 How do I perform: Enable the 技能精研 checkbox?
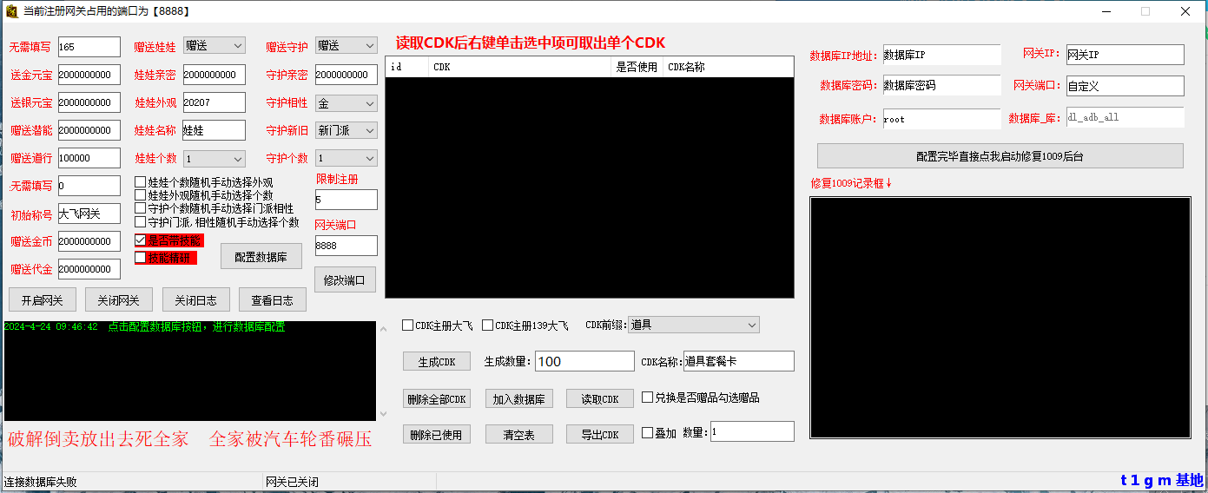pos(141,258)
